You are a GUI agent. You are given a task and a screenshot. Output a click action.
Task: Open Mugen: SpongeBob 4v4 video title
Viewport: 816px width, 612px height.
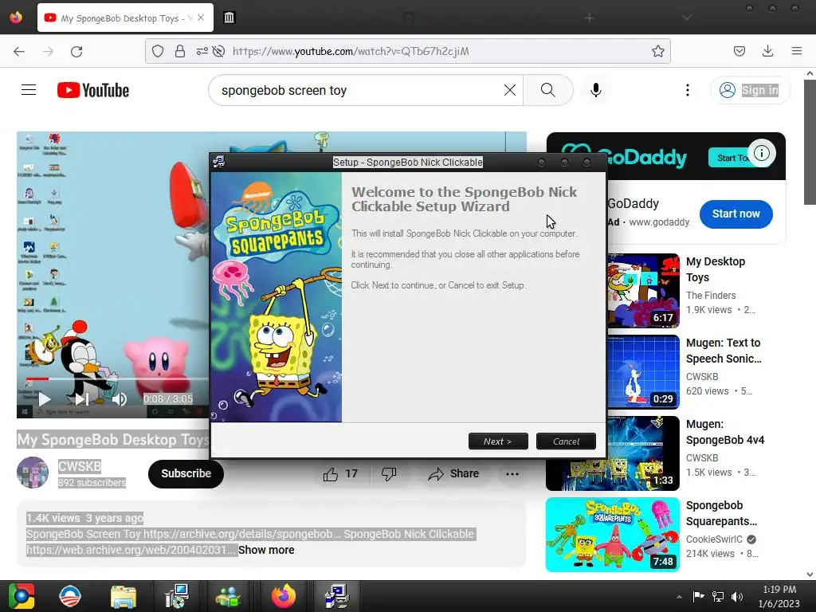point(725,432)
